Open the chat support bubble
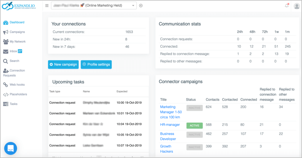 point(11,148)
